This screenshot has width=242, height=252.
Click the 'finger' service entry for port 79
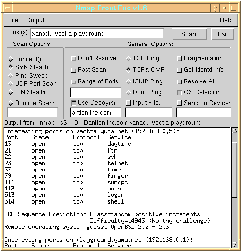[x=118, y=176]
